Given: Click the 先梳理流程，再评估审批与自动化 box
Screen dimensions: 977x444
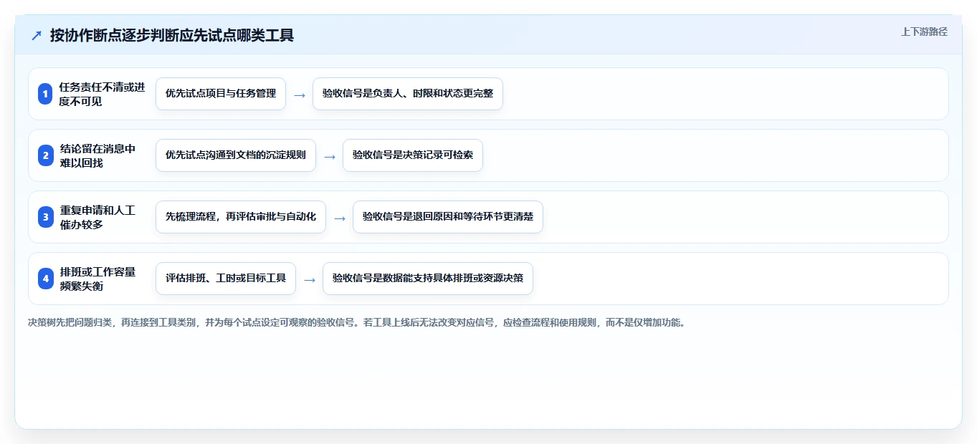Looking at the screenshot, I should [x=241, y=217].
